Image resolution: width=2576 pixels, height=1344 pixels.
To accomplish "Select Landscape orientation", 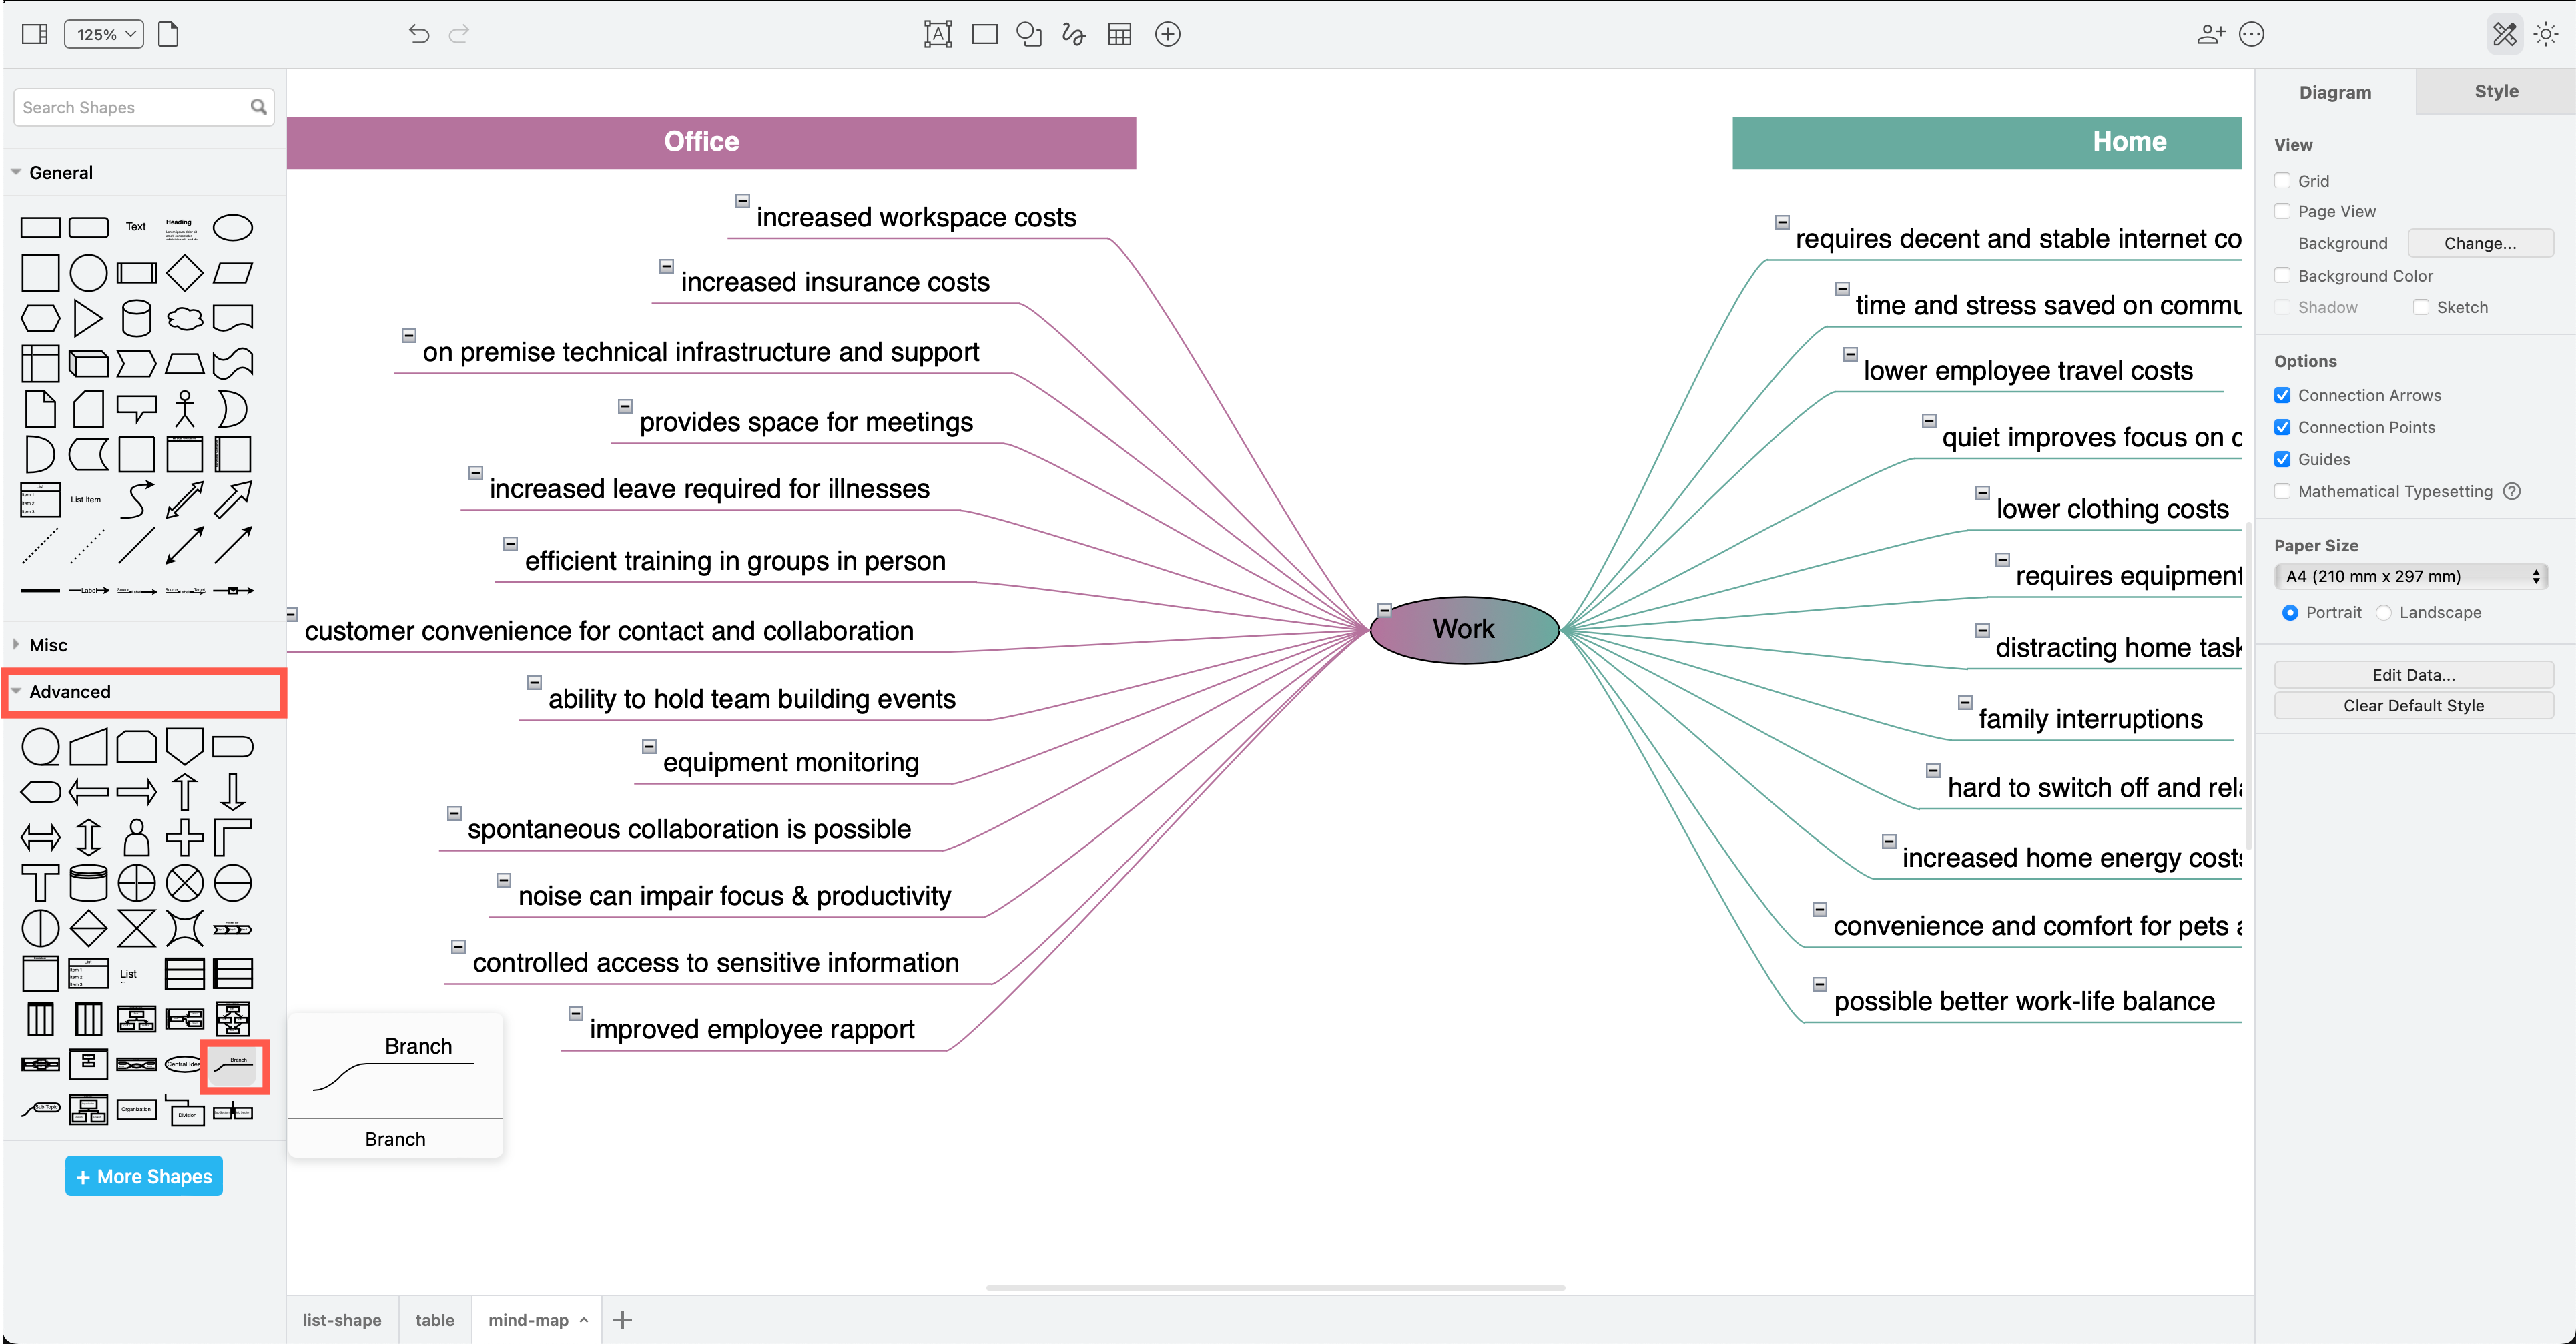I will click(x=2385, y=612).
